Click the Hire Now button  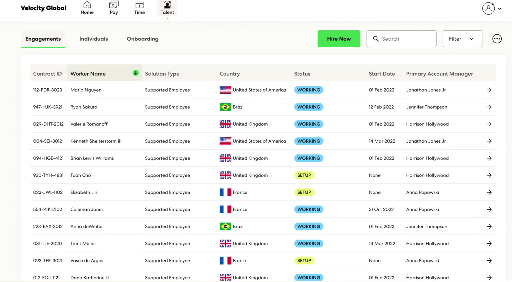339,39
